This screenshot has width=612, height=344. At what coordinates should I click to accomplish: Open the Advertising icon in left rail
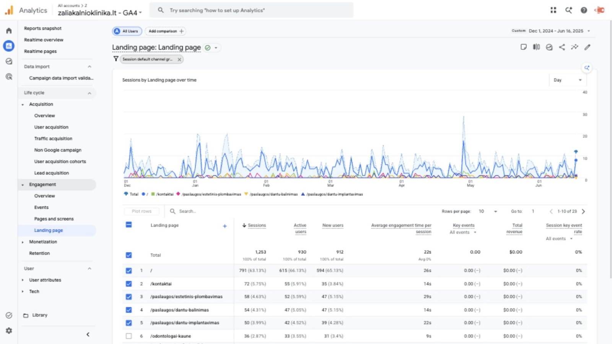(x=9, y=76)
